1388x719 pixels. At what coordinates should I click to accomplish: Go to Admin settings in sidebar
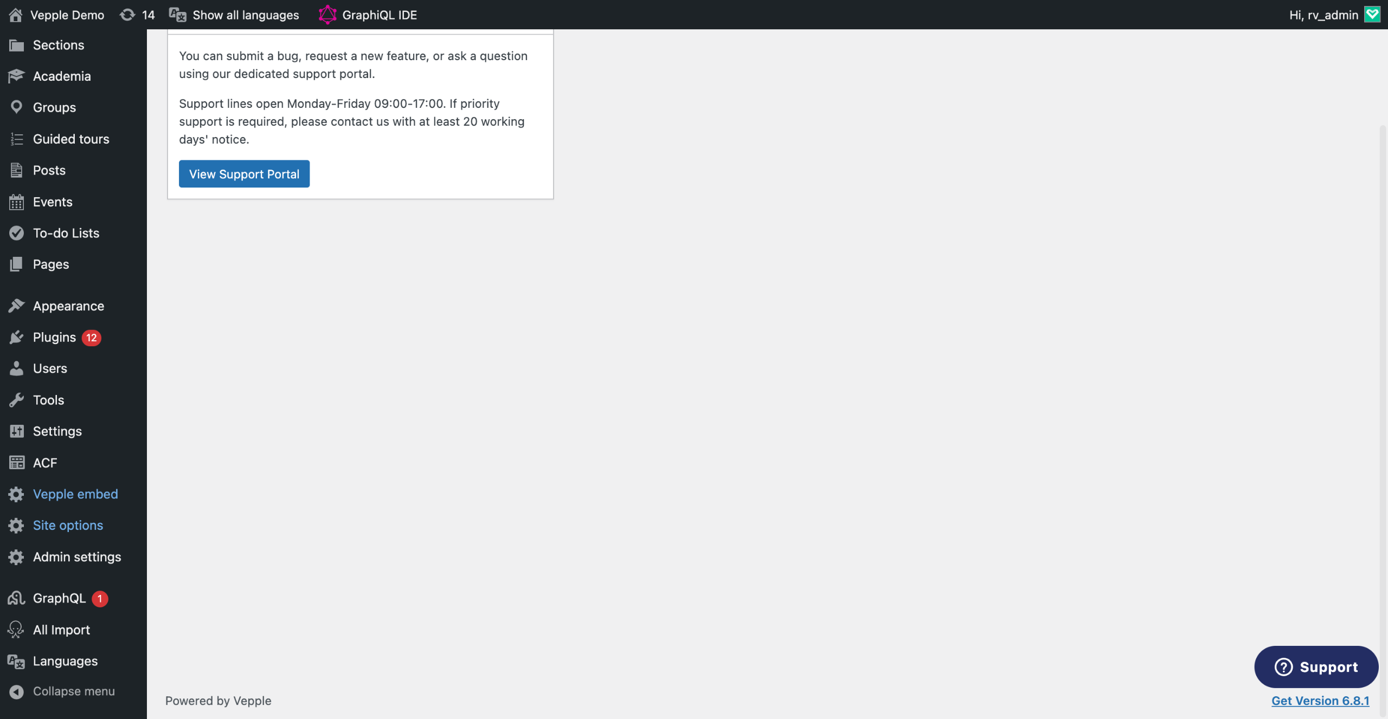[77, 557]
